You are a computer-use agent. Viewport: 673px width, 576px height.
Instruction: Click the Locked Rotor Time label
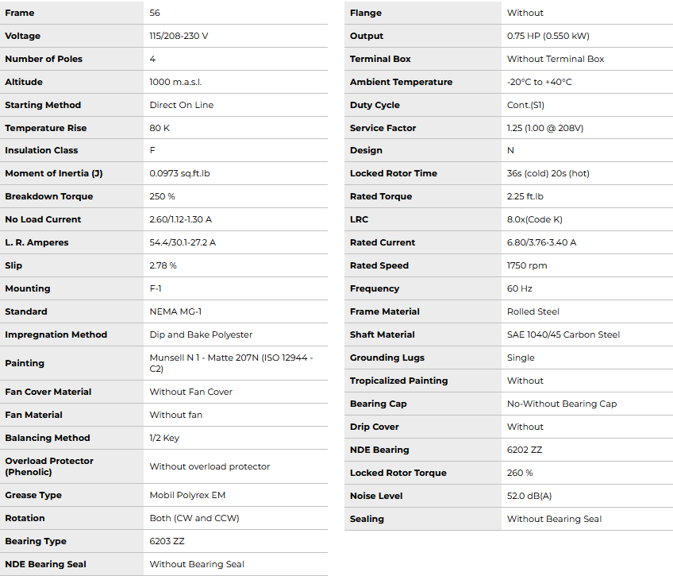[393, 173]
